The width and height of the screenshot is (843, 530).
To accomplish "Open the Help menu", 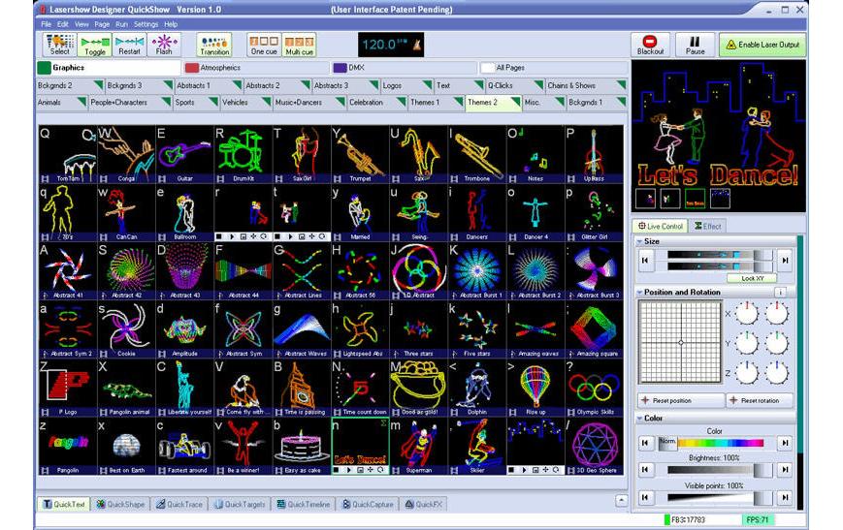I will pyautogui.click(x=171, y=24).
